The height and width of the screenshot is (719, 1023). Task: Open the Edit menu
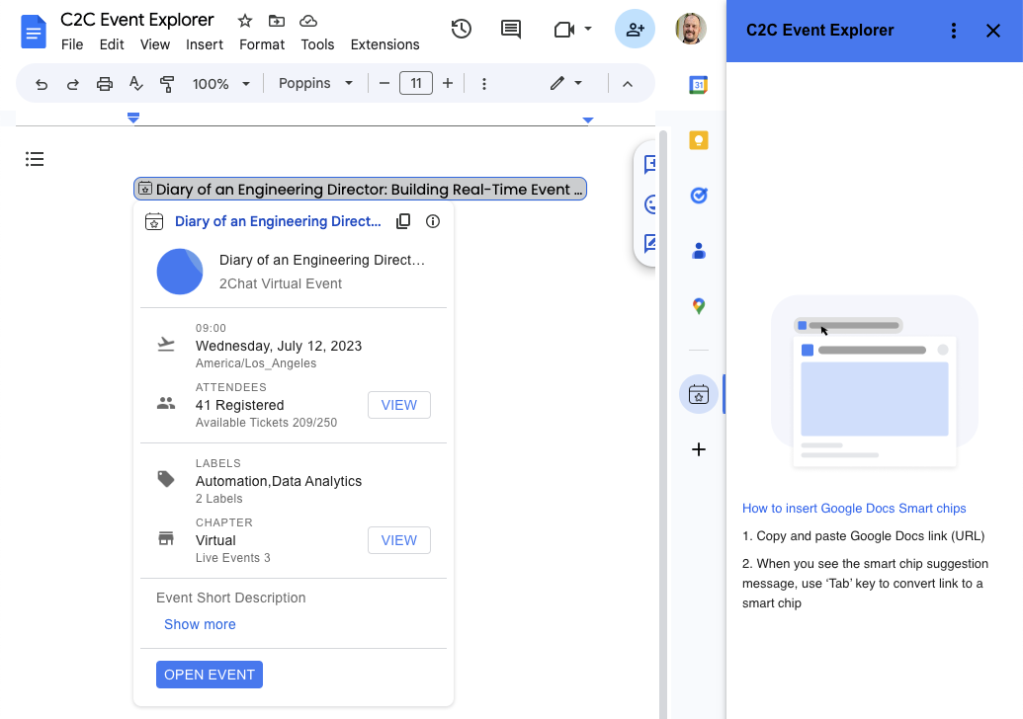[x=112, y=44]
